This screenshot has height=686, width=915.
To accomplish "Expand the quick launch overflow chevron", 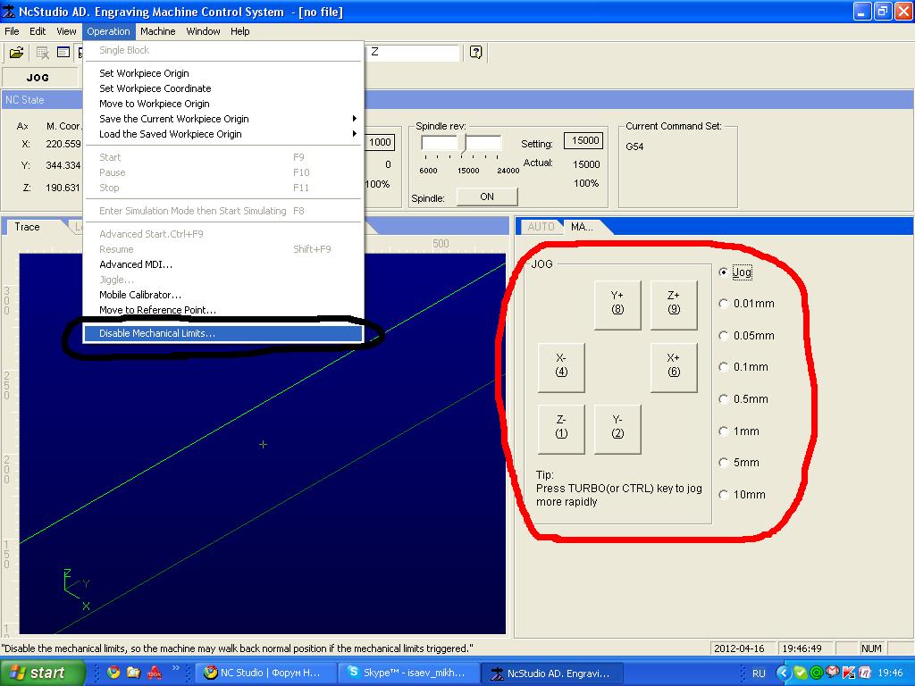I will click(176, 667).
